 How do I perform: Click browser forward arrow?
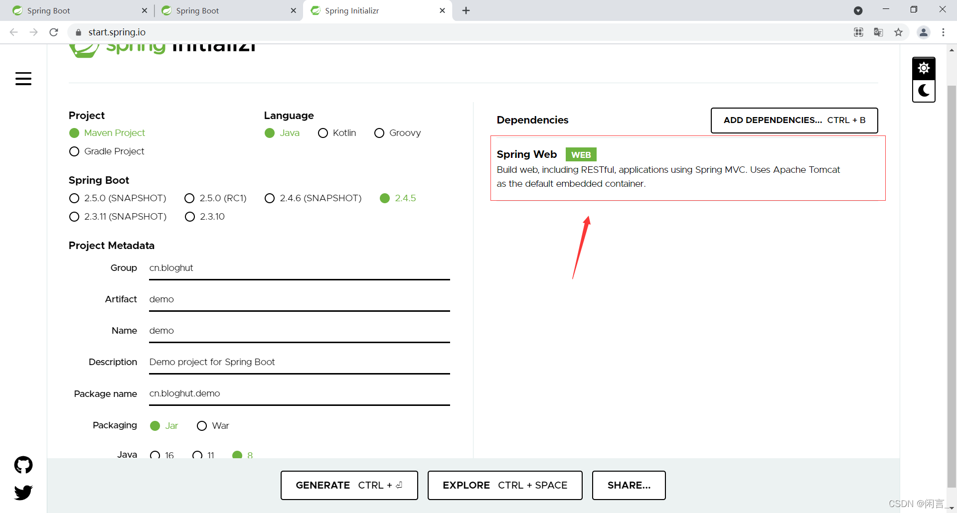click(x=33, y=32)
